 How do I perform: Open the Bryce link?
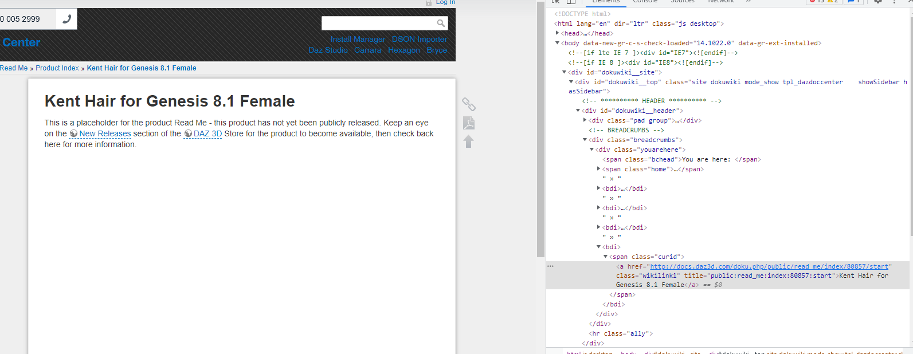coord(437,50)
